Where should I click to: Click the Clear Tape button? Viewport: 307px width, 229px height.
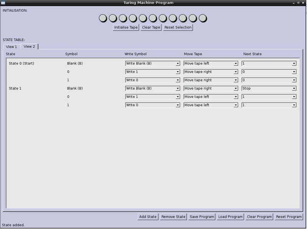[x=151, y=28]
